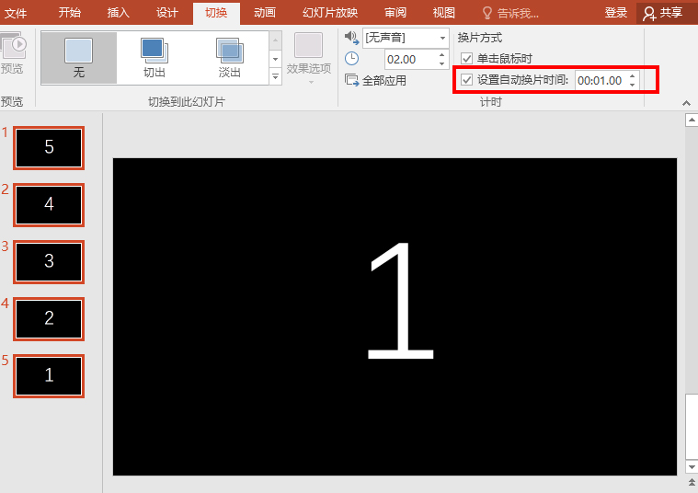Open the View (视图) tab
This screenshot has height=493, width=698.
point(444,13)
